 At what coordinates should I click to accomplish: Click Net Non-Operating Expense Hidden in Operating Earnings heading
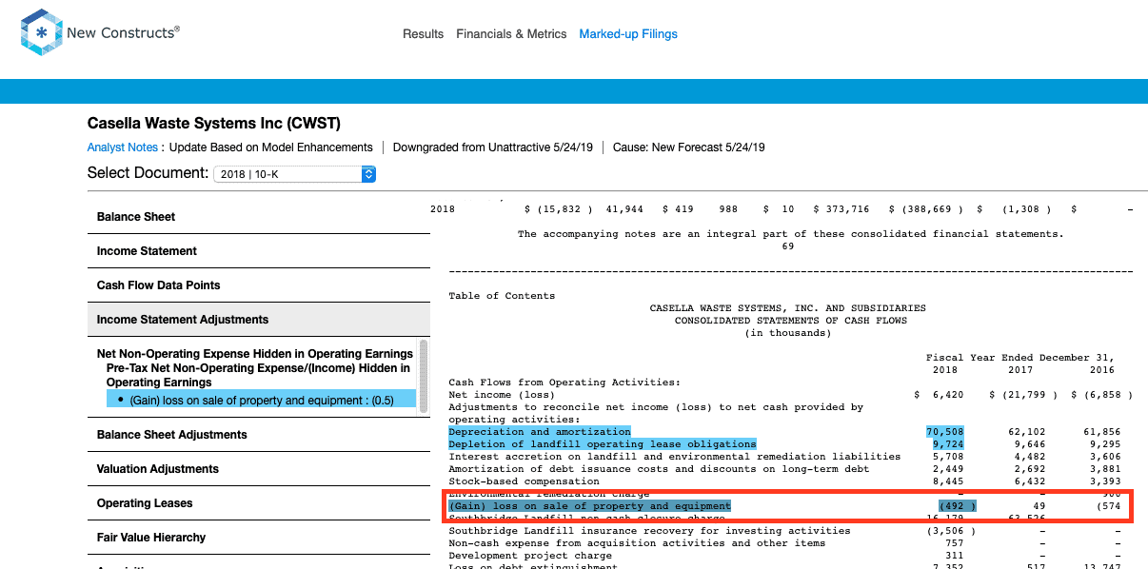click(x=255, y=354)
